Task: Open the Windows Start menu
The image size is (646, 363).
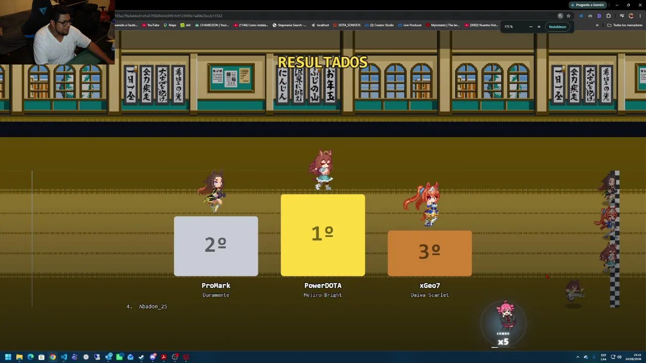Action: (x=8, y=357)
